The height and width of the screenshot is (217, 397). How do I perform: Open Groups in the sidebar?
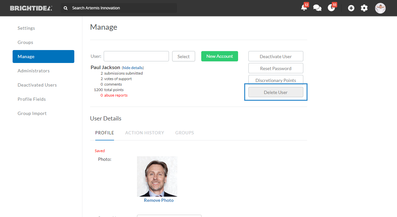pyautogui.click(x=25, y=42)
